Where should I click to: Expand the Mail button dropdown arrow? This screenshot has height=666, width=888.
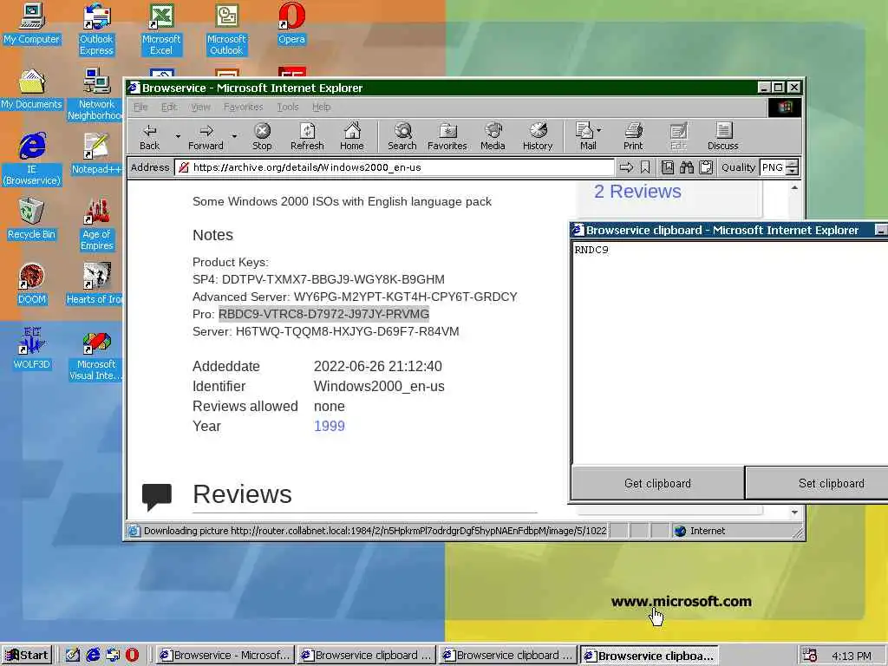point(599,130)
